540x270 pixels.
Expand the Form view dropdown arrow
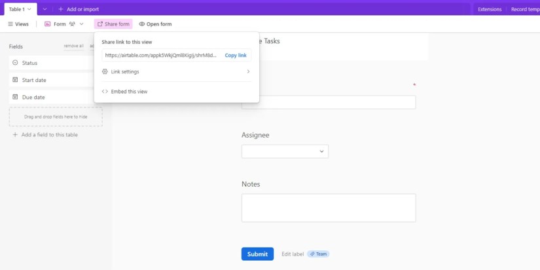[82, 24]
